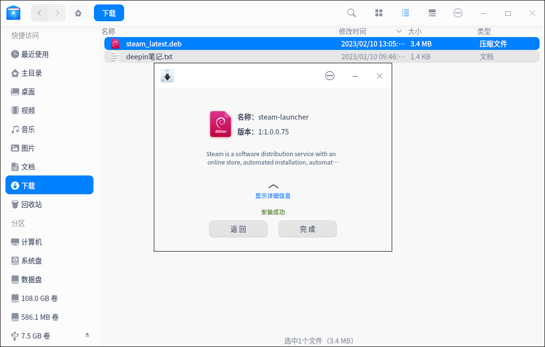Screen dimensions: 545x347
Task: Go back with the left arrow button
Action: click(40, 13)
